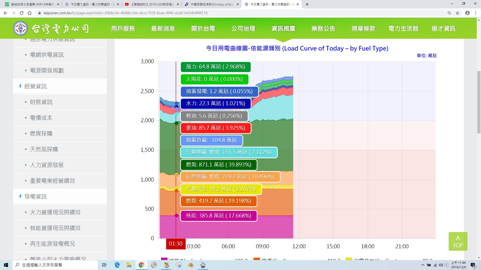
Task: Click the network Wi-Fi tray icon
Action: 435,265
